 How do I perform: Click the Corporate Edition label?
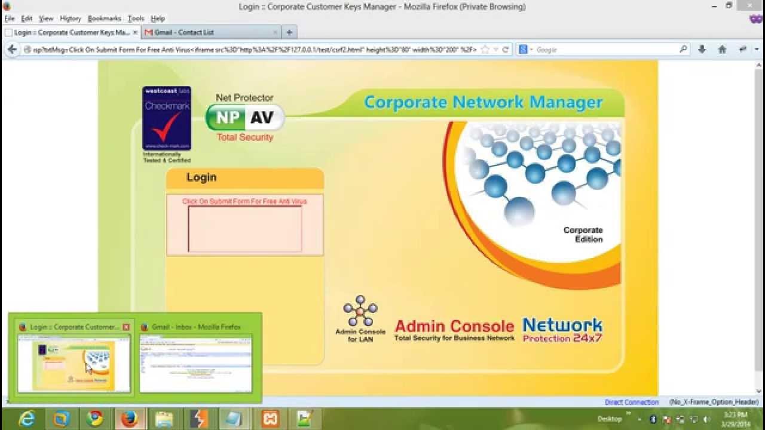coord(583,235)
